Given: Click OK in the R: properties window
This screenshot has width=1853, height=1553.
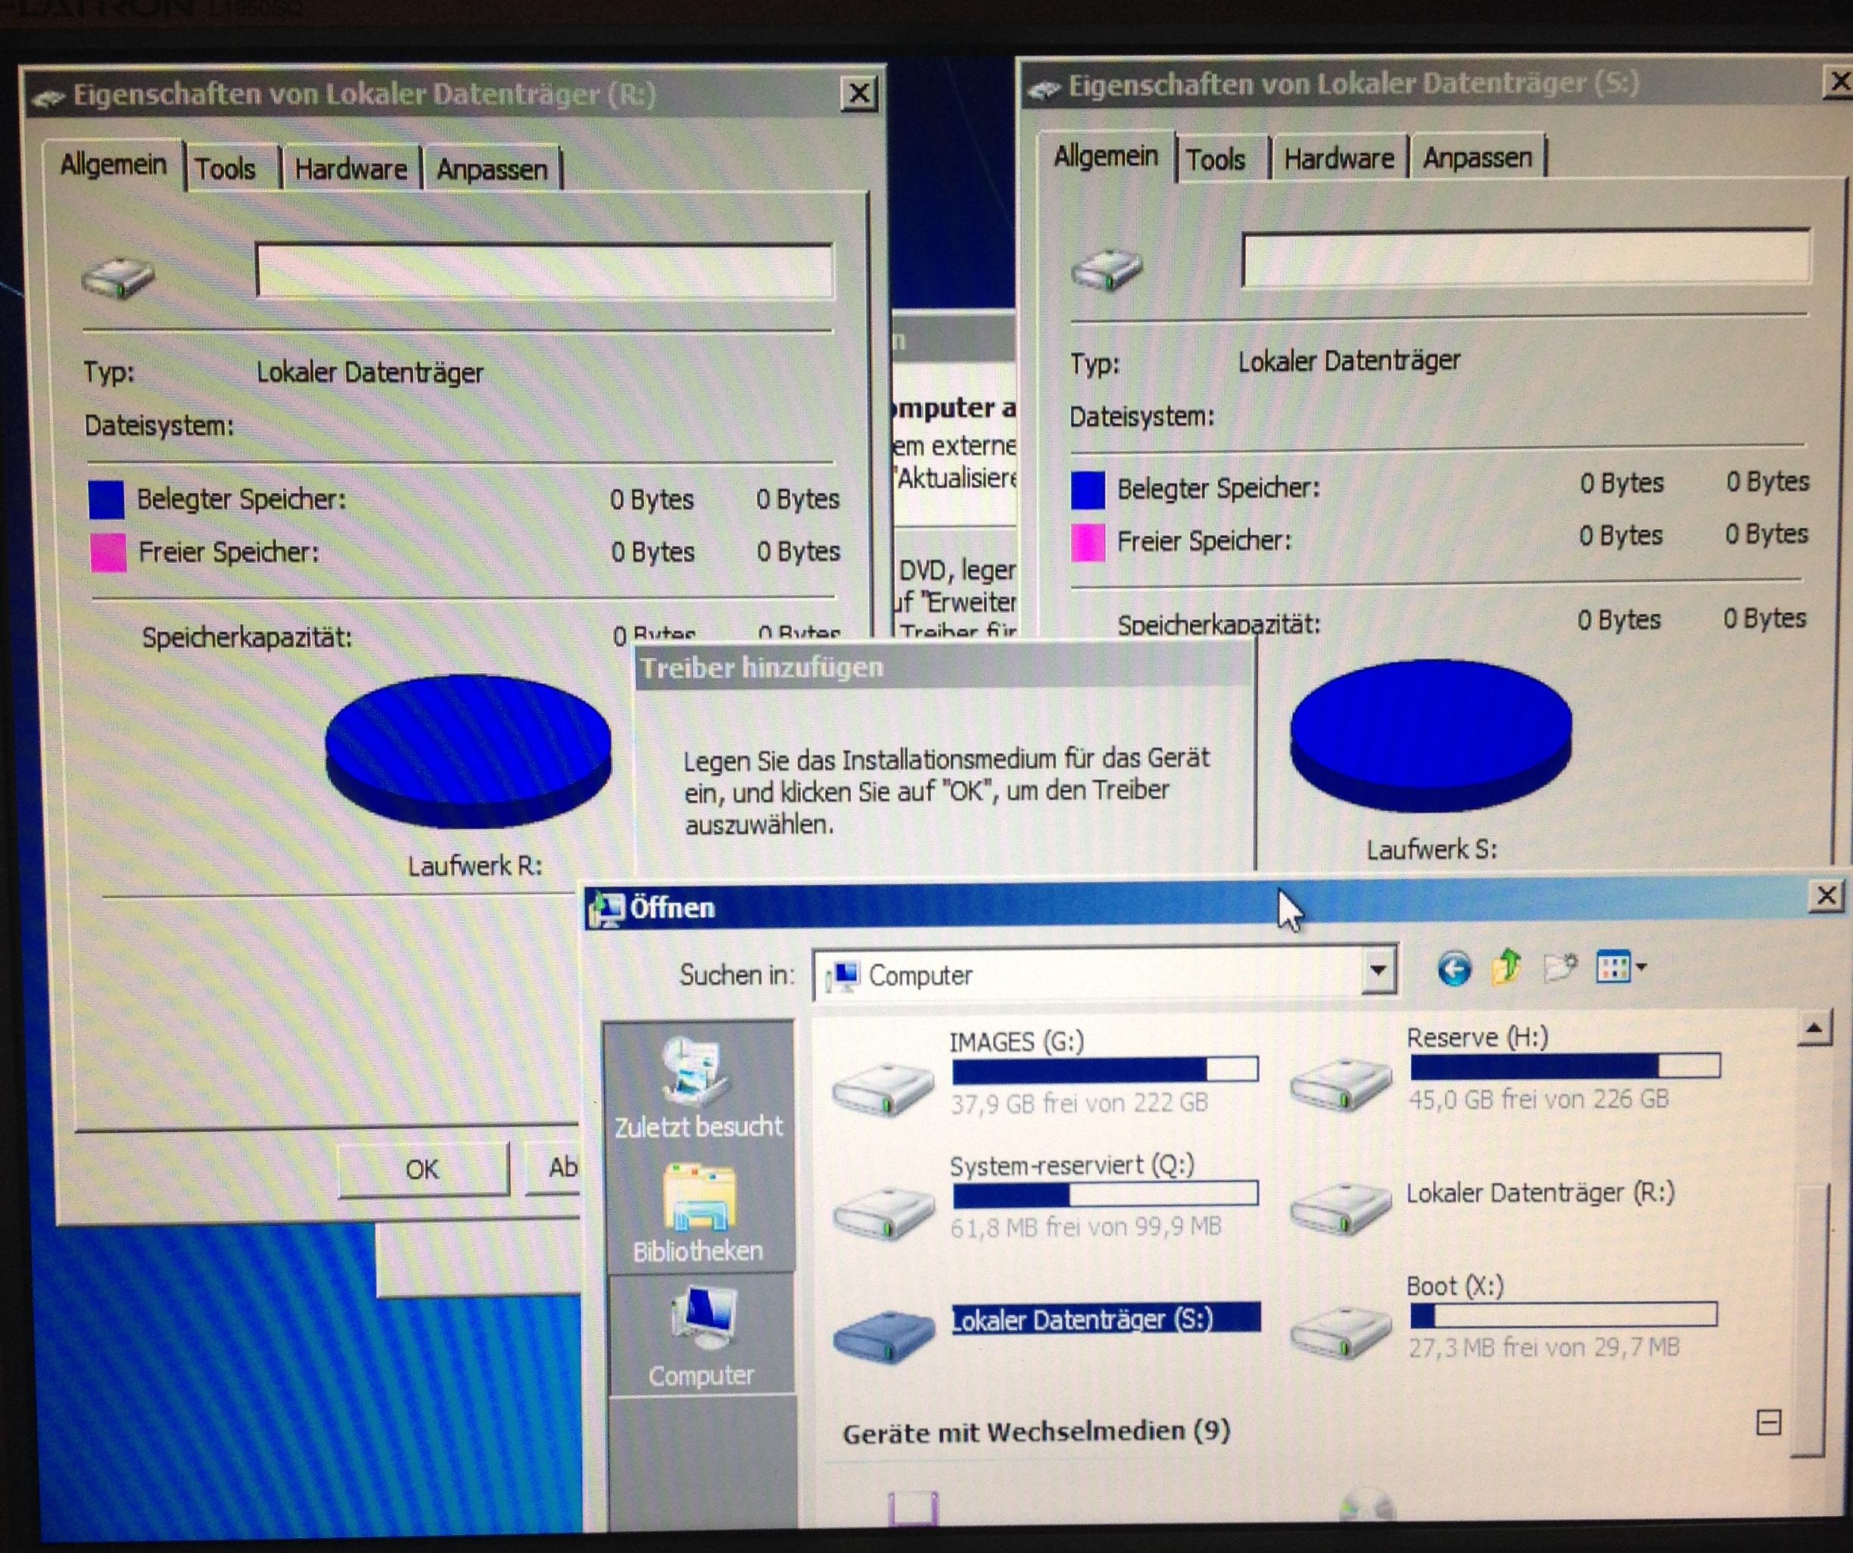Looking at the screenshot, I should [422, 1169].
